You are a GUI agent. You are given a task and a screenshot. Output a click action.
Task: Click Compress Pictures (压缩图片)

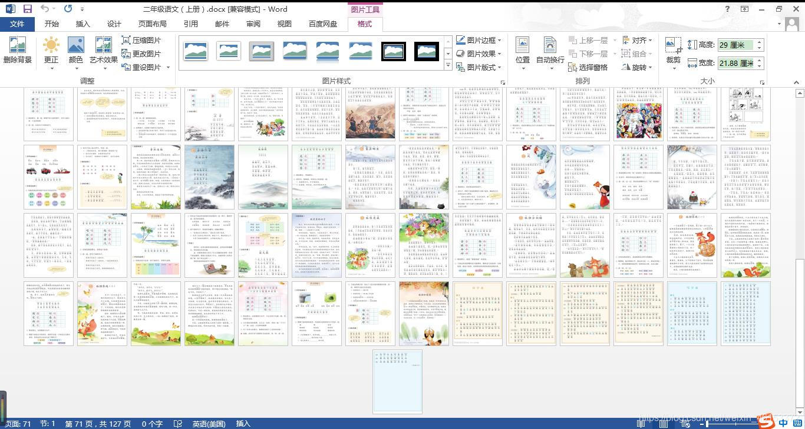pos(141,40)
